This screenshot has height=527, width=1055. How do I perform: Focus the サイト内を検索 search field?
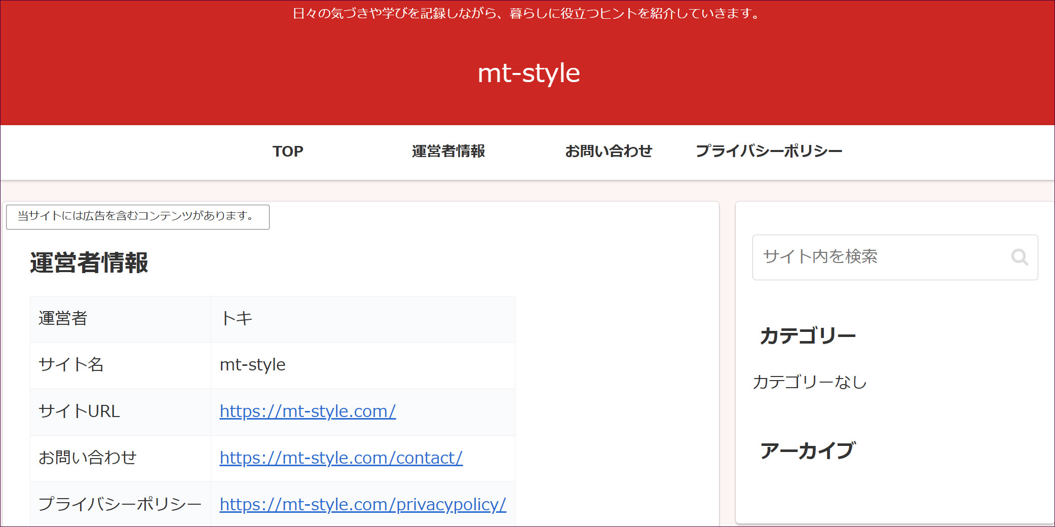pos(895,257)
